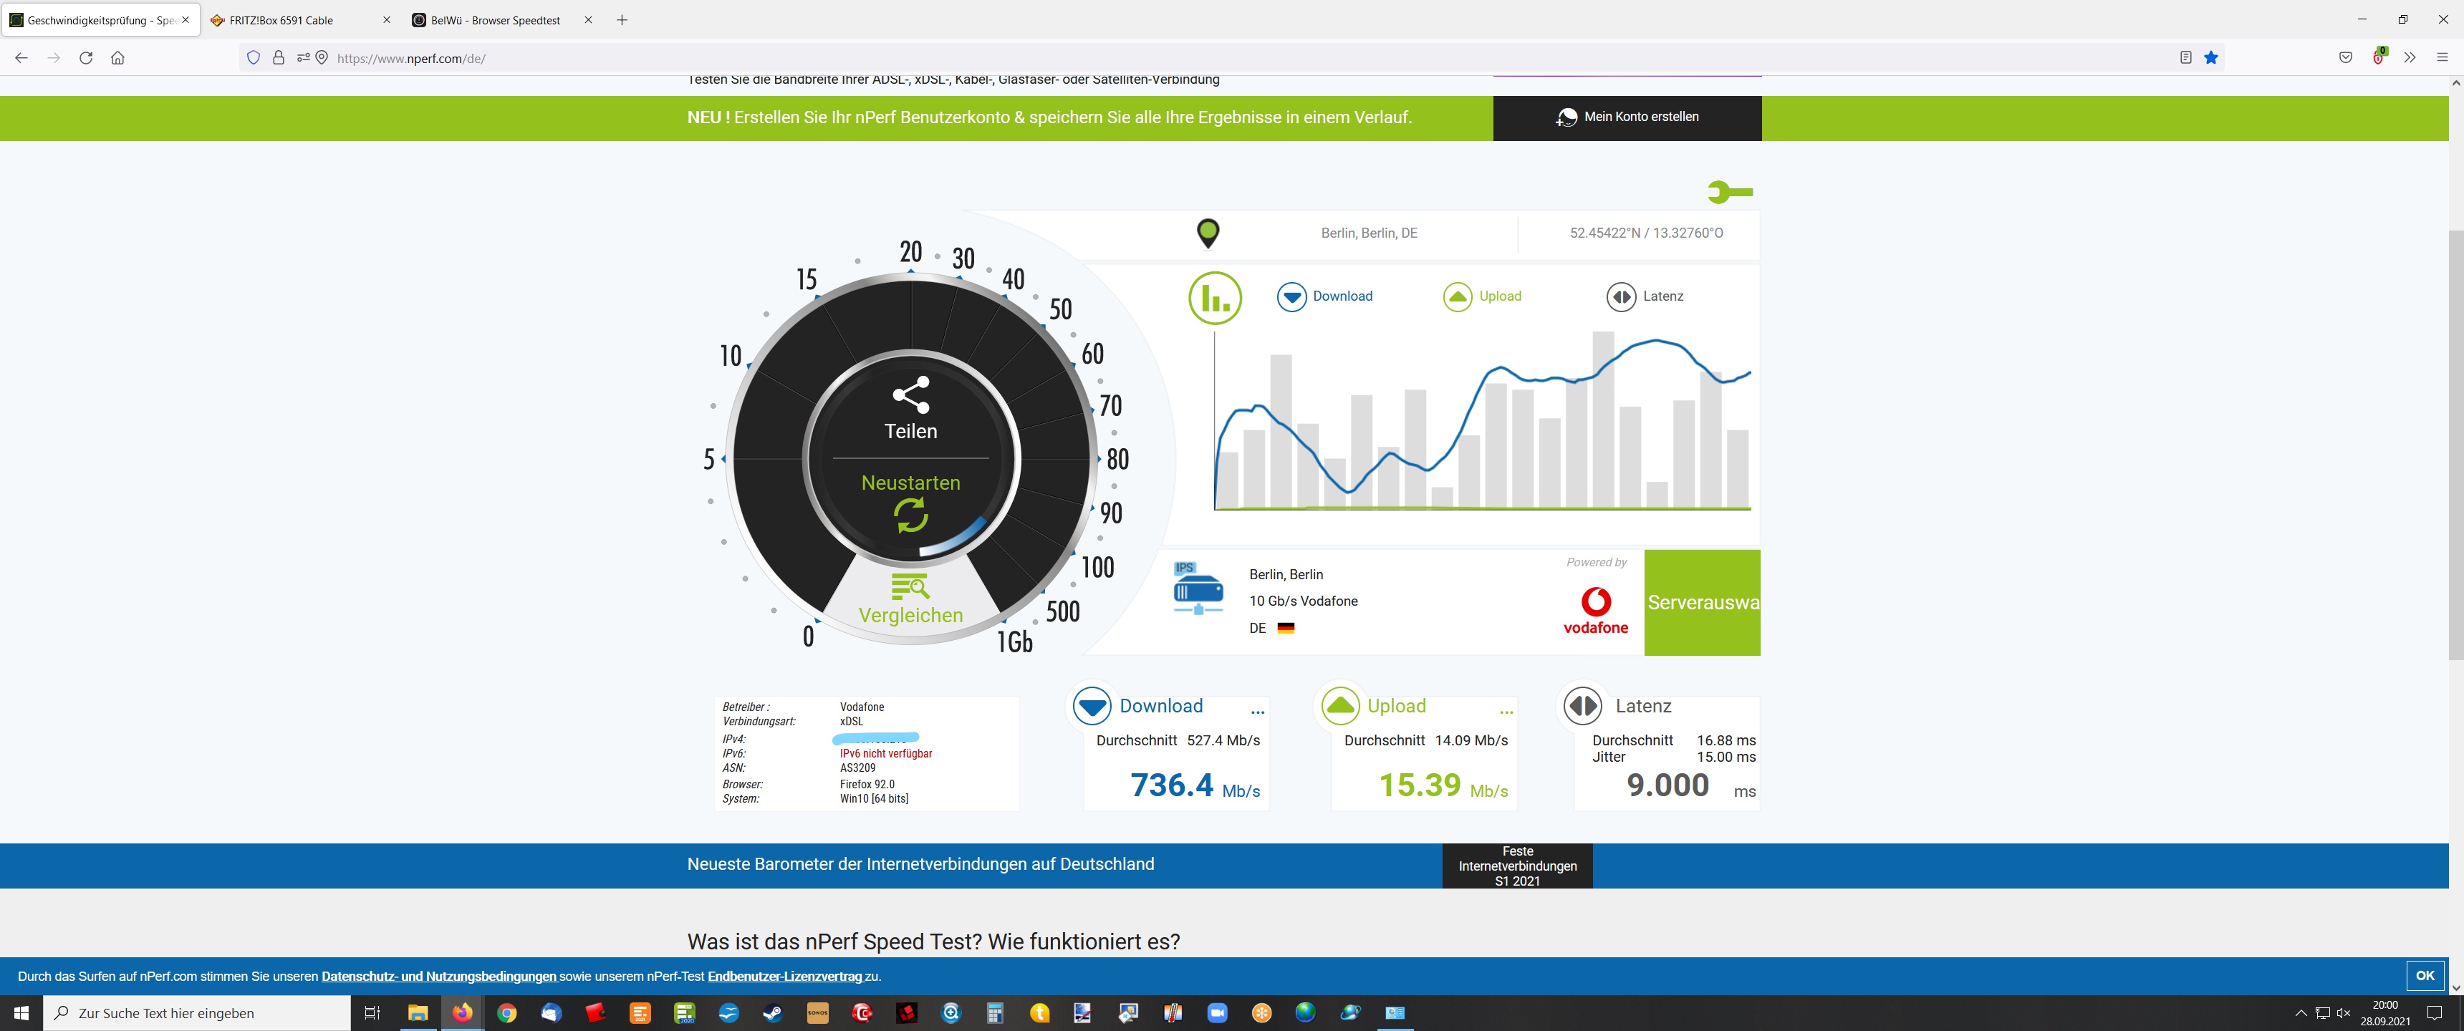This screenshot has width=2464, height=1031.
Task: Click the green wrench settings icon
Action: [x=1729, y=192]
